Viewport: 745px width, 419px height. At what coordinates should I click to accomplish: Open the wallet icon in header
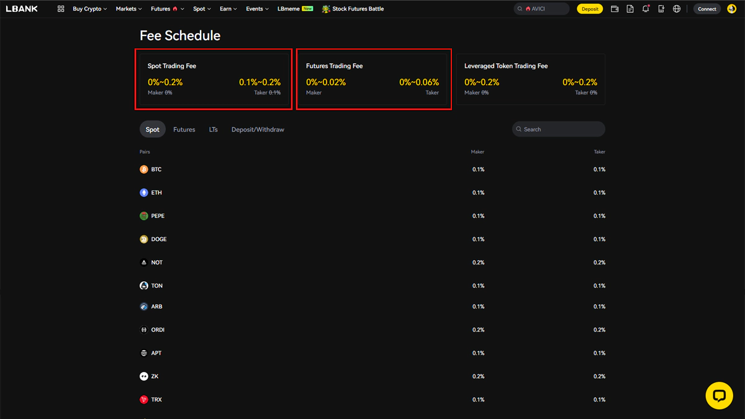coord(615,9)
